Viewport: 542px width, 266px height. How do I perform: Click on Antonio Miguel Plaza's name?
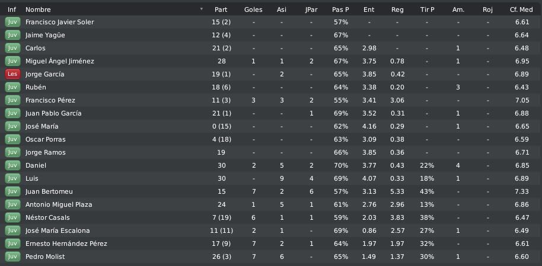click(59, 204)
